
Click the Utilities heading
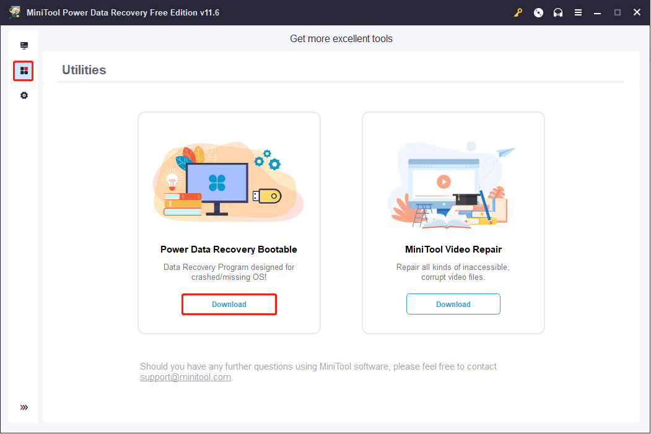click(x=84, y=70)
